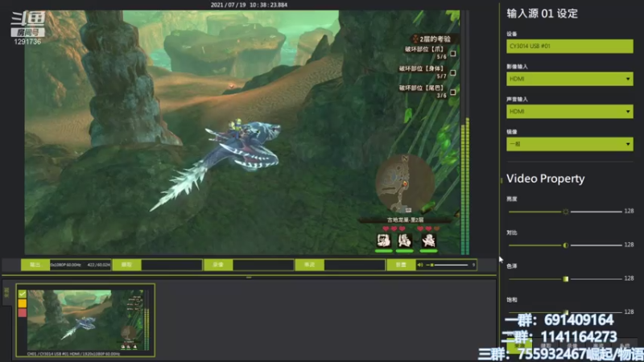Viewport: 644px width, 362px height.
Task: Click the thumbnail caption 'CH01 / CY3014 USB #01 HDMI'
Action: pyautogui.click(x=73, y=353)
